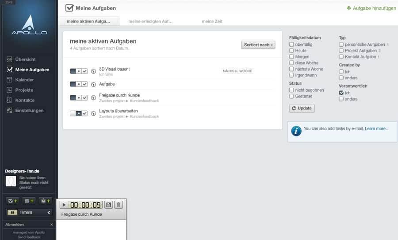The height and width of the screenshot is (240, 398).
Task: Click the quick add timer icon in sidebar
Action: tap(46, 201)
